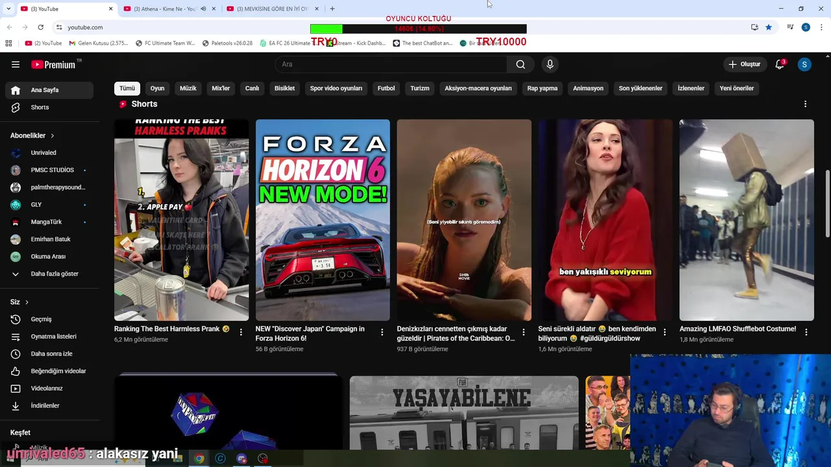Viewport: 831px width, 467px height.
Task: Select the Müzik filter chip
Action: click(188, 88)
